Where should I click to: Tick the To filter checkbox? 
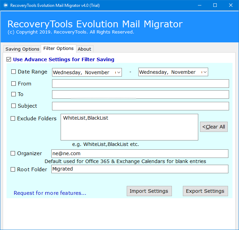pos(13,94)
